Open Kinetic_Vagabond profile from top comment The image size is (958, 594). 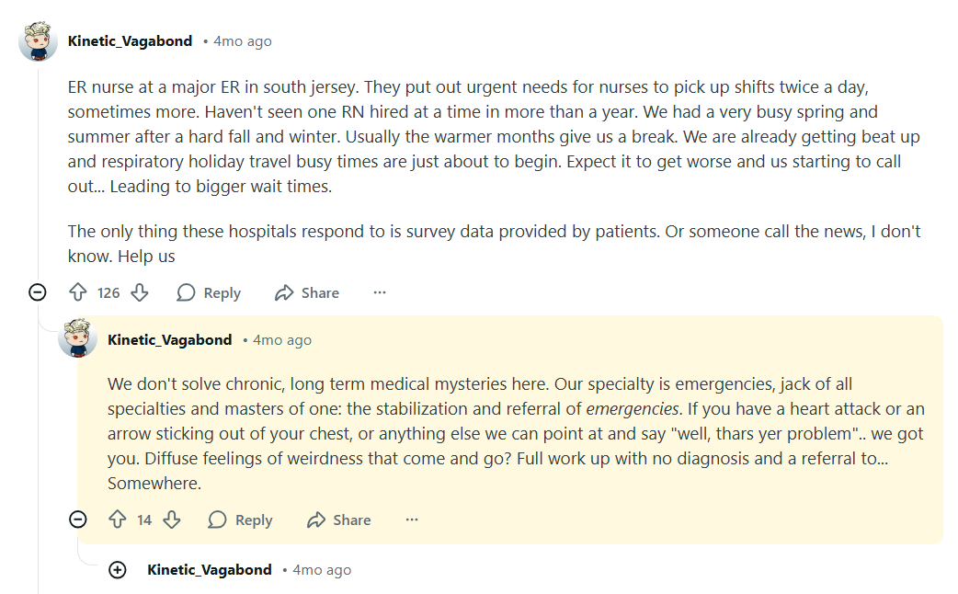coord(130,41)
